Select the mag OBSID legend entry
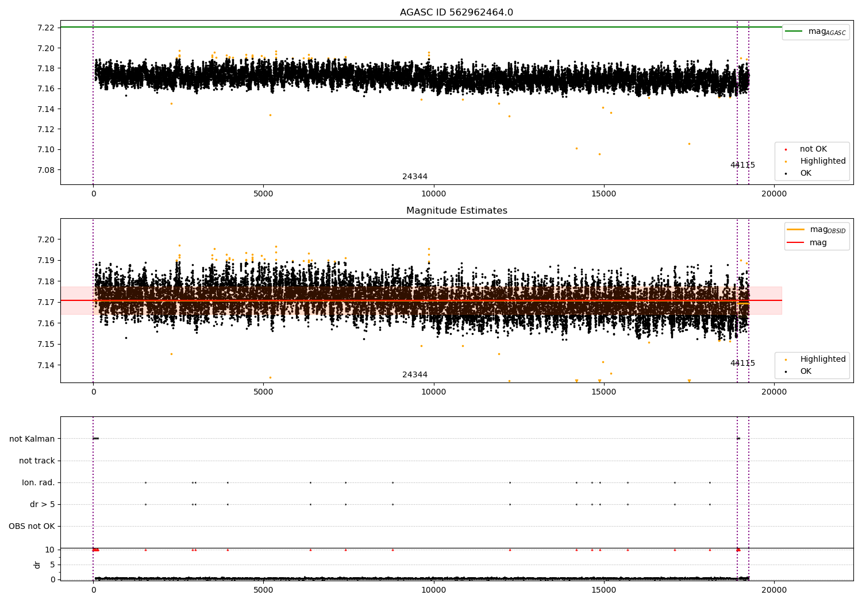The height and width of the screenshot is (603, 862). (828, 230)
